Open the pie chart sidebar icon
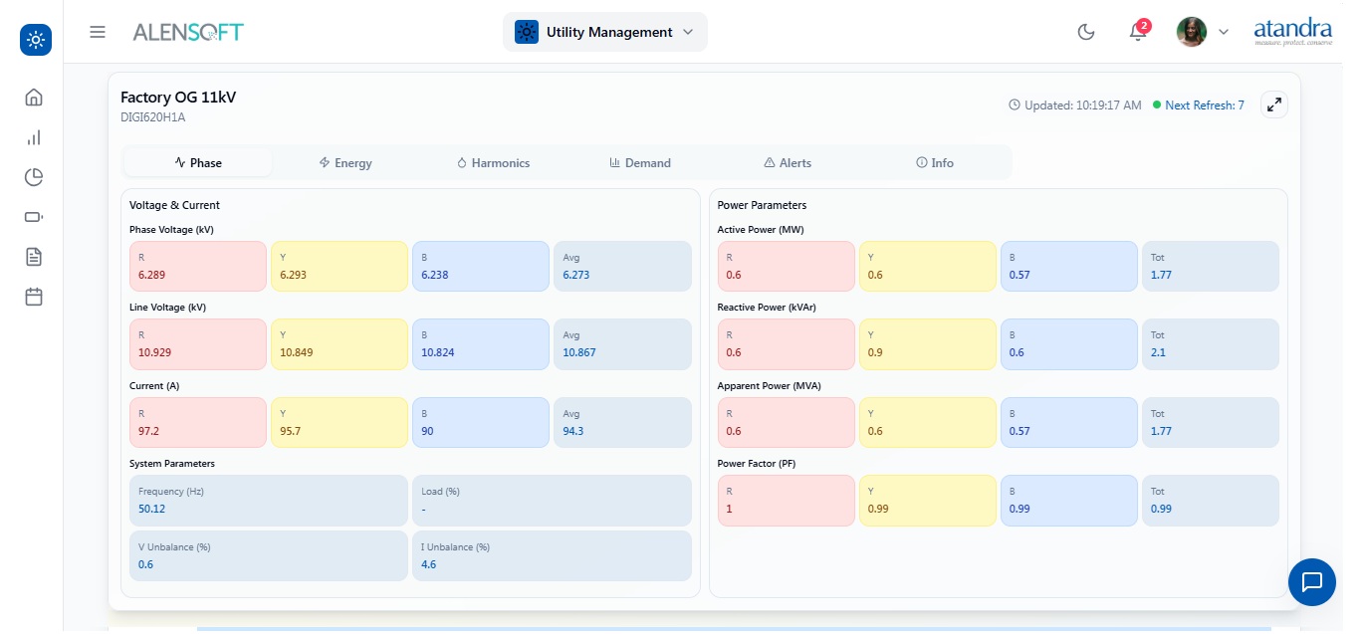Viewport: 1356px width, 634px height. point(34,177)
